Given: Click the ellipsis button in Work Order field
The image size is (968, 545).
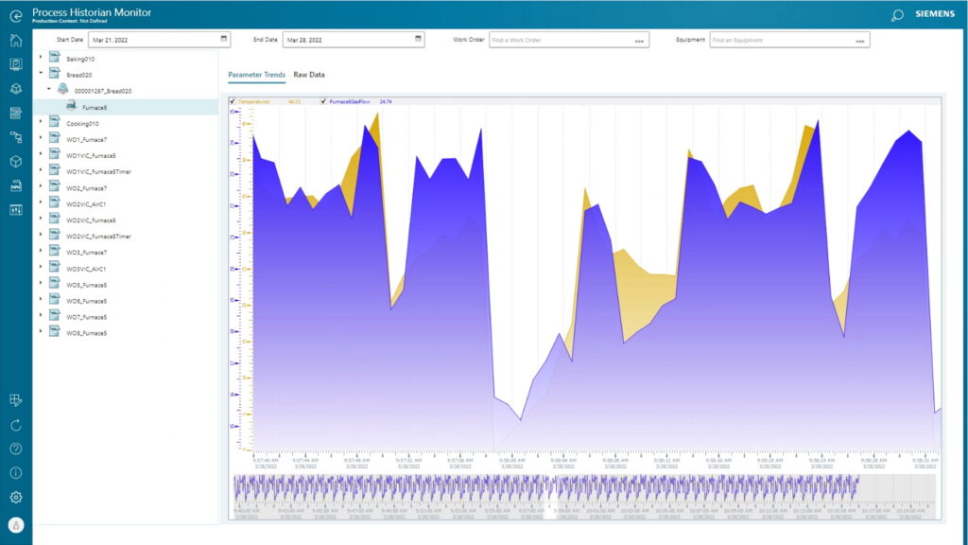Looking at the screenshot, I should [x=639, y=41].
